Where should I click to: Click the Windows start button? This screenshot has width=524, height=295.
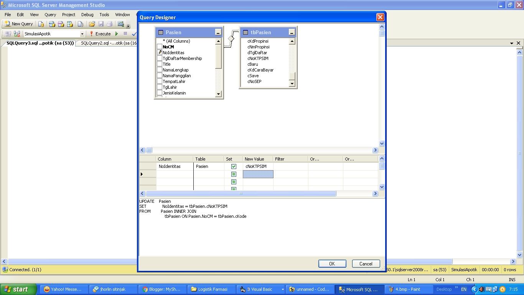click(x=18, y=289)
